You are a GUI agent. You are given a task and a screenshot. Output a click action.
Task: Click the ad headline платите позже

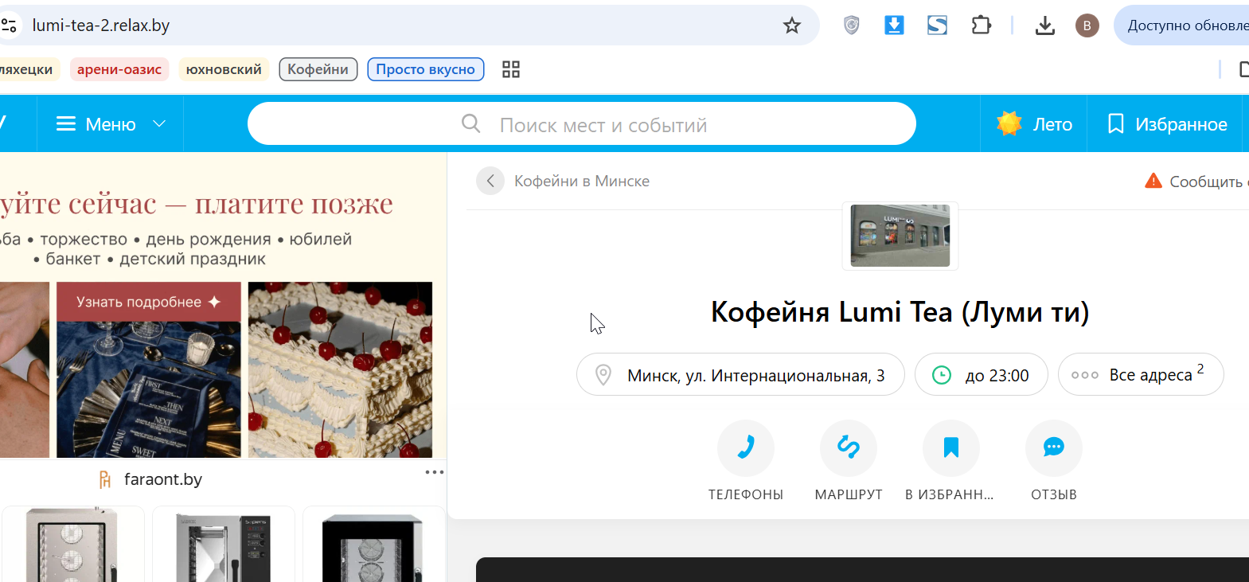294,204
